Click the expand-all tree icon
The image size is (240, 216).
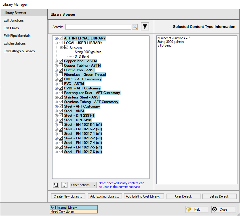coord(56,185)
